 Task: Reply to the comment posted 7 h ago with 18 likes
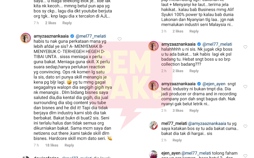69,145
